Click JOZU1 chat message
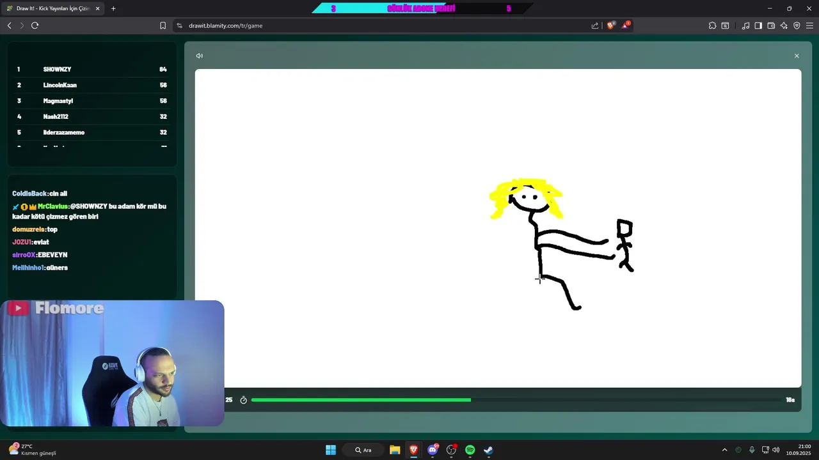This screenshot has height=460, width=819. (x=31, y=242)
